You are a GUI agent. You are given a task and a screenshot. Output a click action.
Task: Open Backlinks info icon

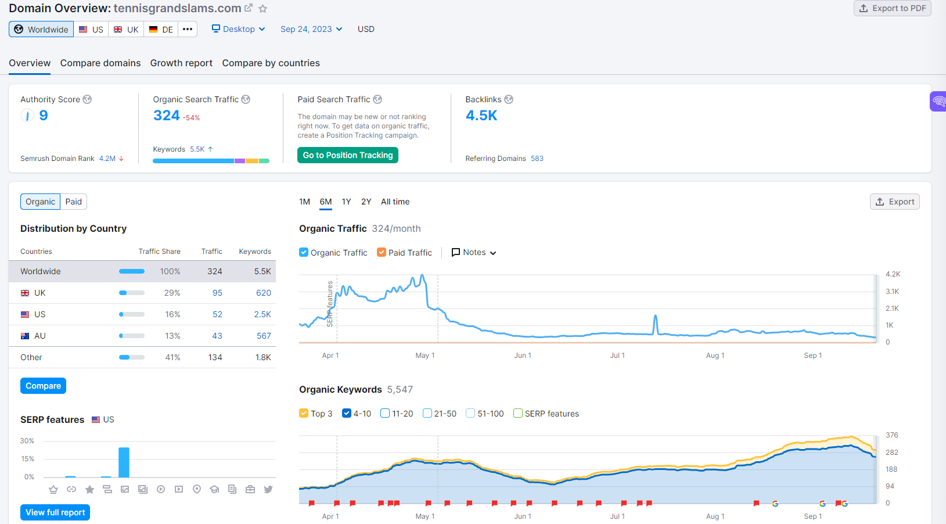(509, 99)
